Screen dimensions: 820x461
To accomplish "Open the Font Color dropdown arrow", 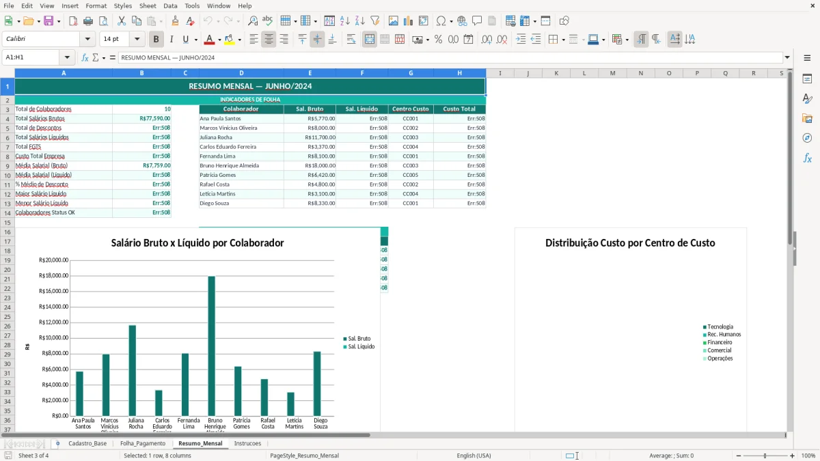I will 219,40.
